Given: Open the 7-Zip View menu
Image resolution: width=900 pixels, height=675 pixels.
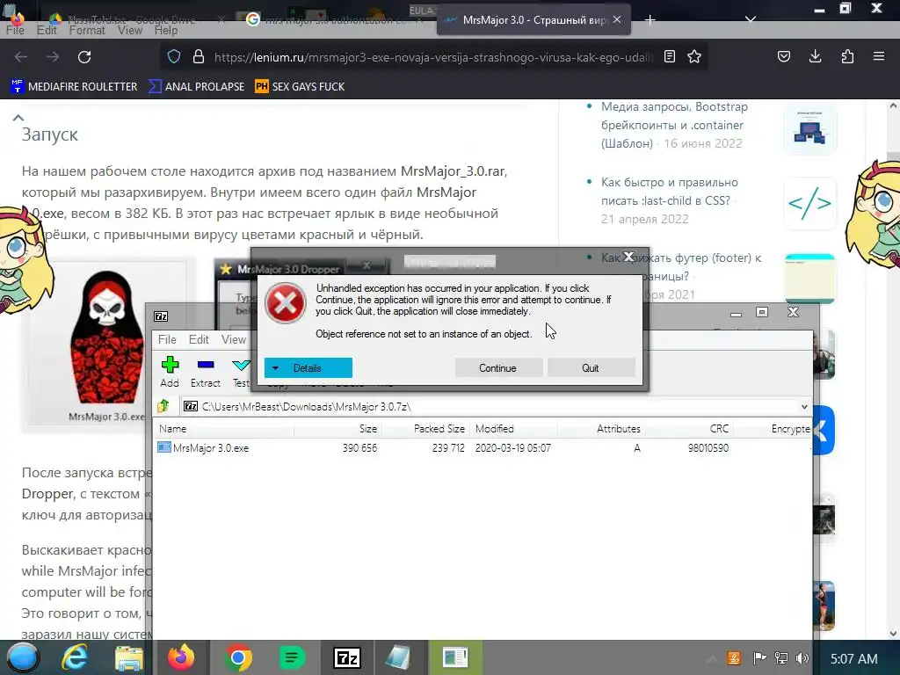Looking at the screenshot, I should pyautogui.click(x=234, y=339).
